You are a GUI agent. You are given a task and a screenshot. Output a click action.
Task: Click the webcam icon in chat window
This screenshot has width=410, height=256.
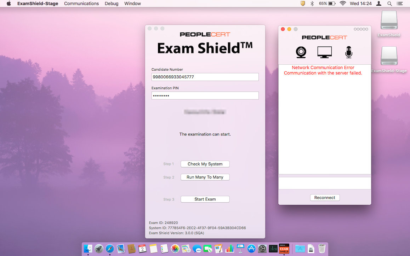pyautogui.click(x=301, y=52)
